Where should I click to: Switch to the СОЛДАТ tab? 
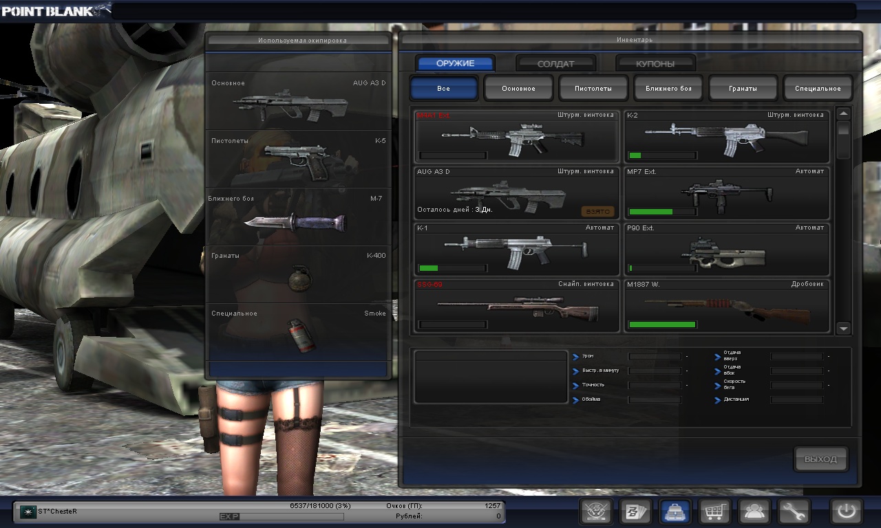[555, 64]
